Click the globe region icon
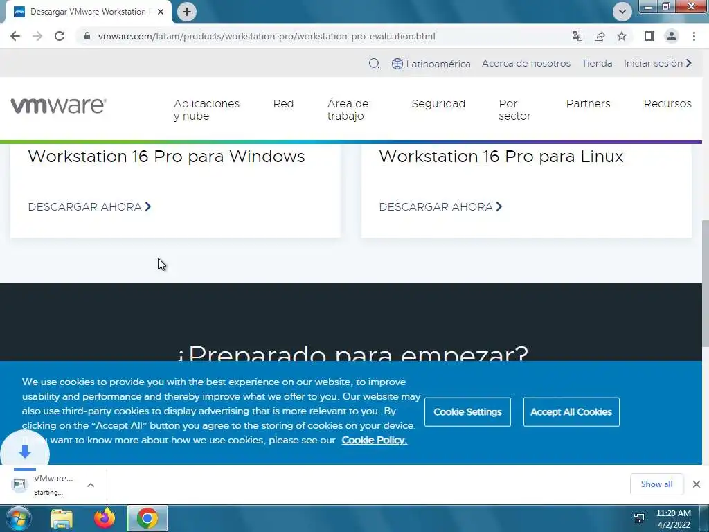709x532 pixels. tap(397, 64)
